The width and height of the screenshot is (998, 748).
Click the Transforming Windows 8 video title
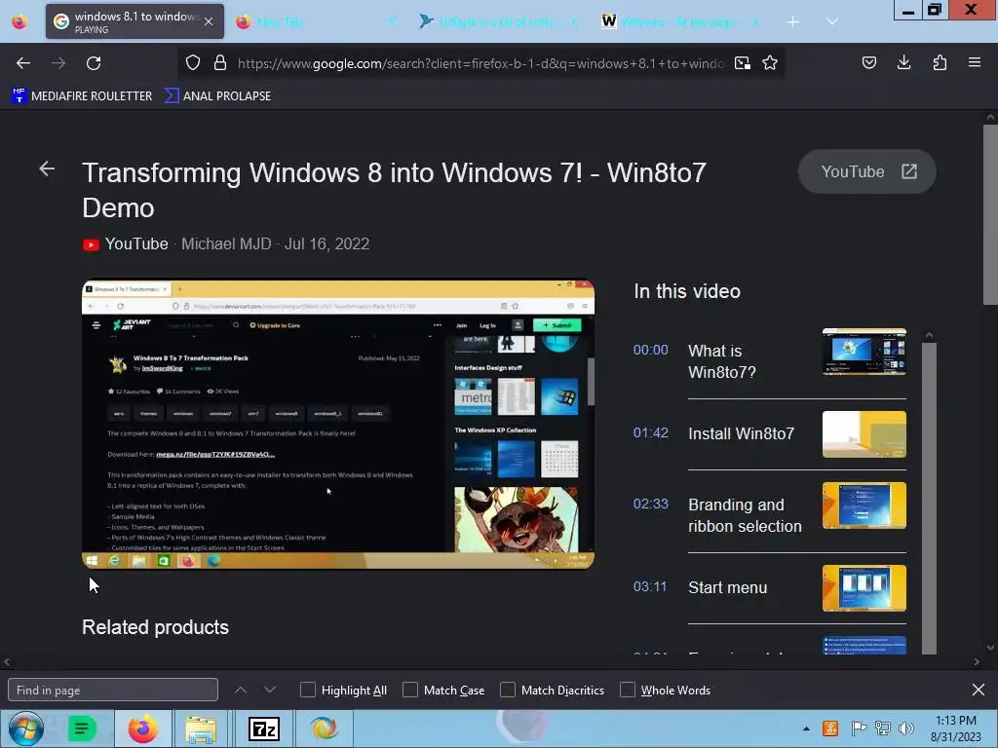[x=394, y=190]
